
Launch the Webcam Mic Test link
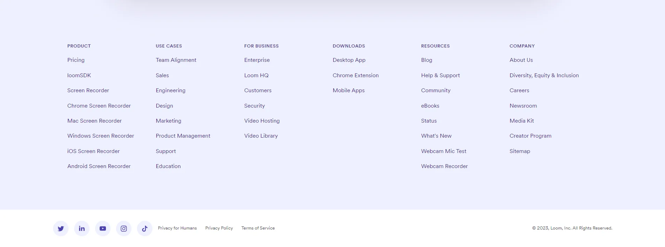click(x=444, y=151)
